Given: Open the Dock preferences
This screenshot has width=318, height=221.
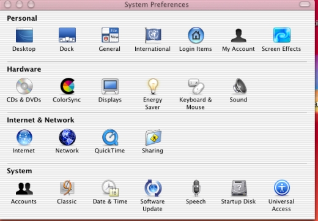Looking at the screenshot, I should pos(67,36).
